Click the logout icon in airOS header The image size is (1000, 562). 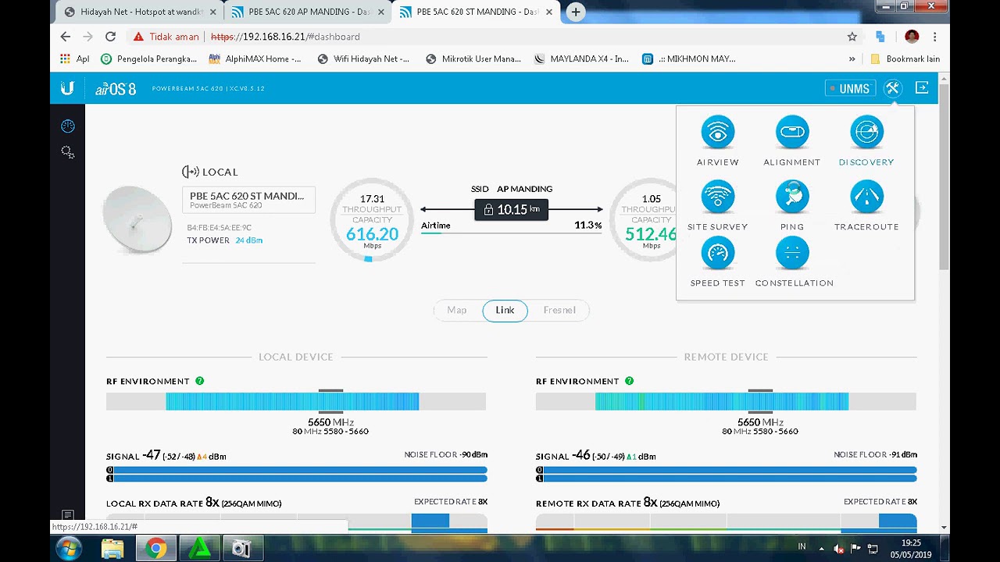pos(922,88)
